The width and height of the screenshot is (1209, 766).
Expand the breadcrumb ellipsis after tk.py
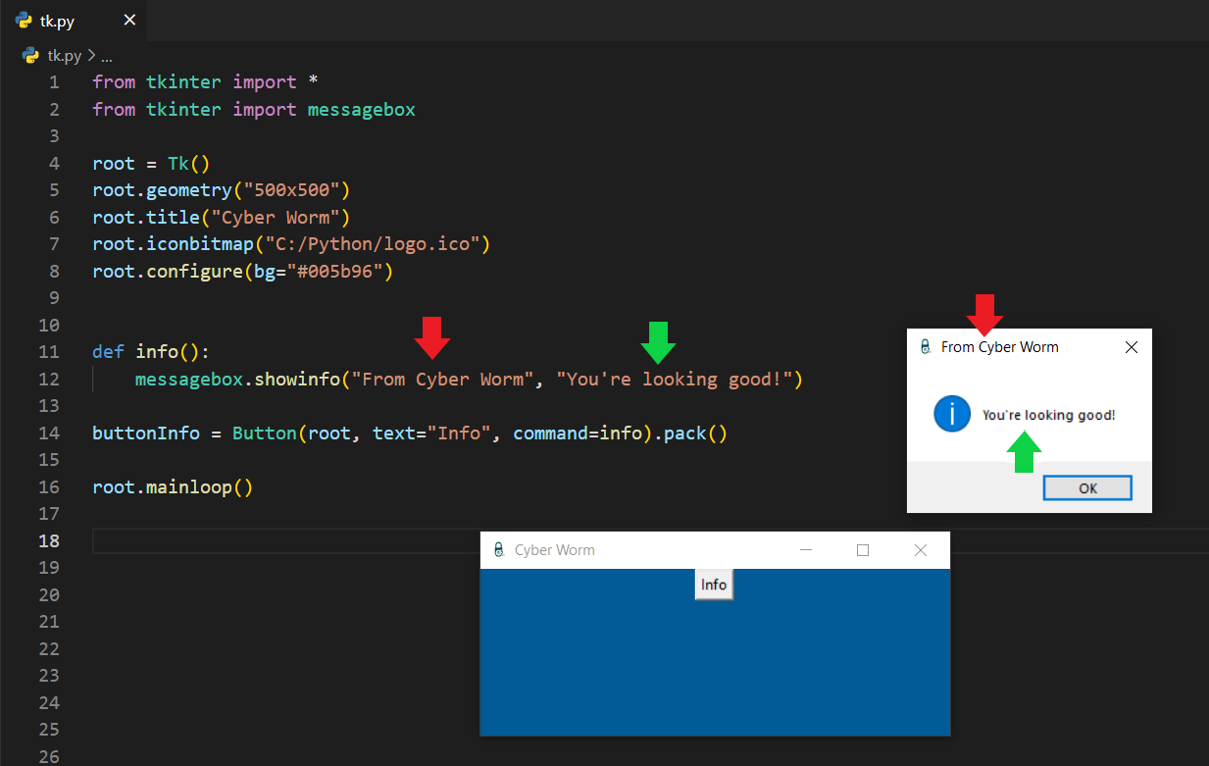tap(107, 56)
